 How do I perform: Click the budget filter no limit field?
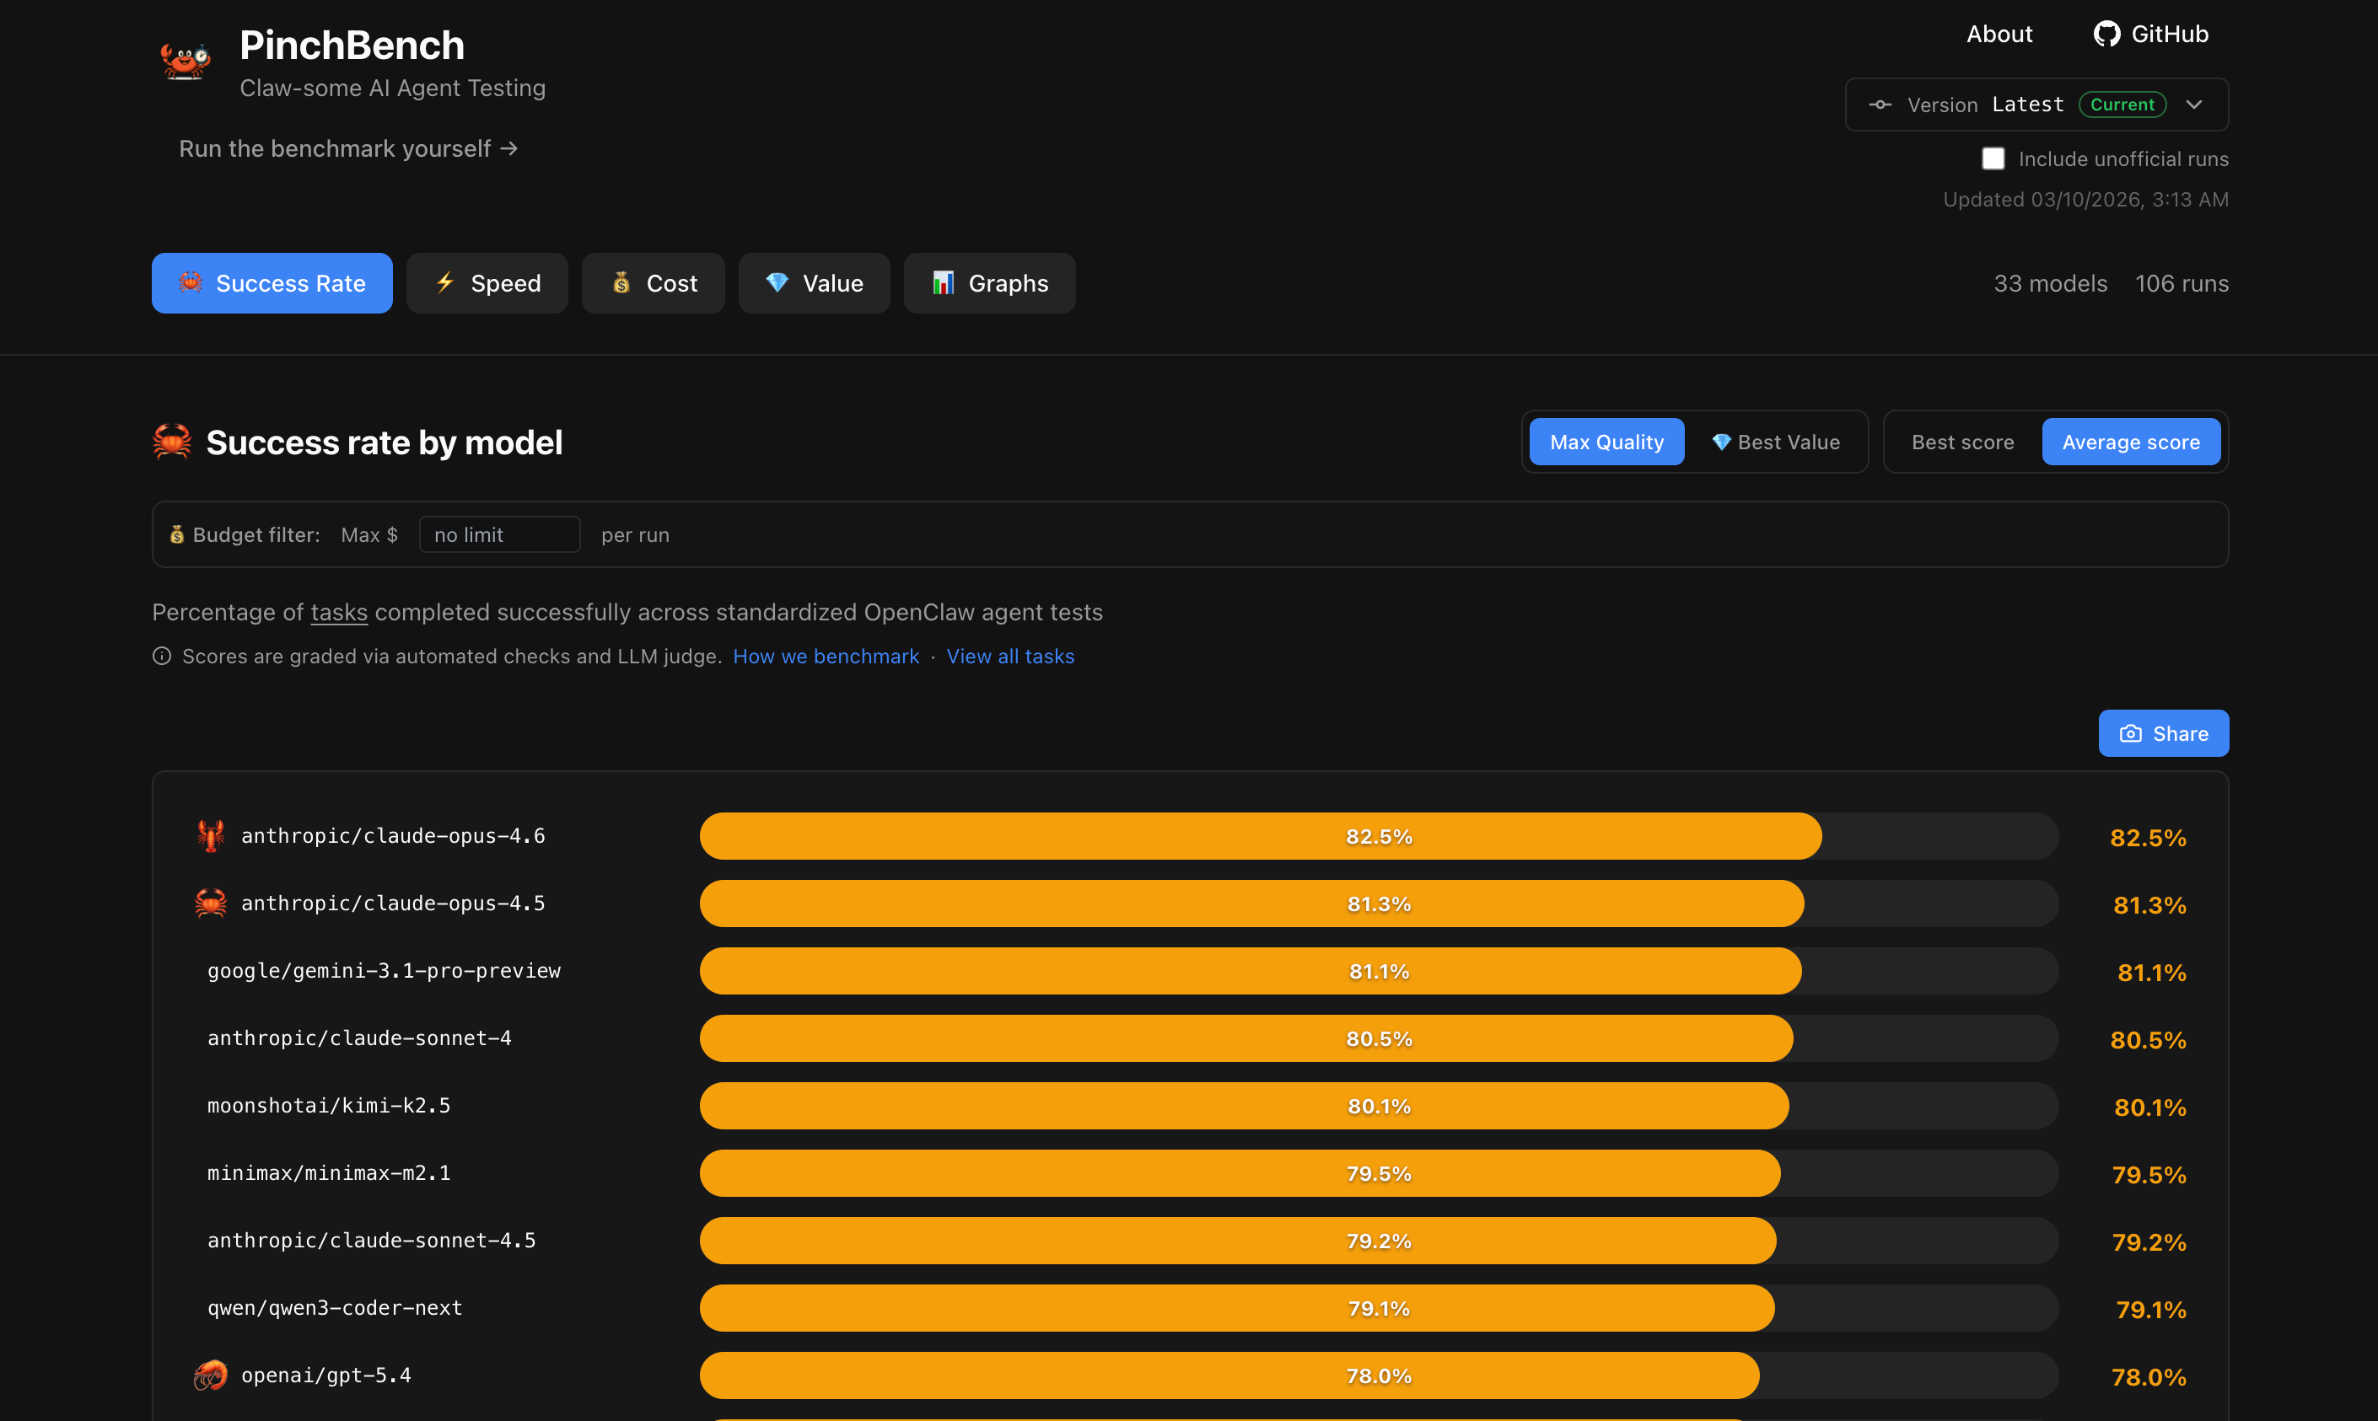point(499,534)
